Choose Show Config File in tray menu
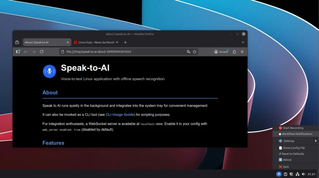 296,148
